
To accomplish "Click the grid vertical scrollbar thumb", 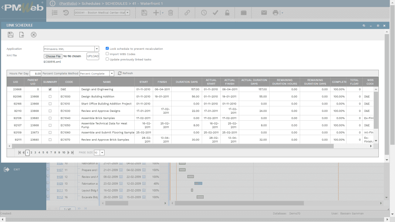I will click(376, 110).
